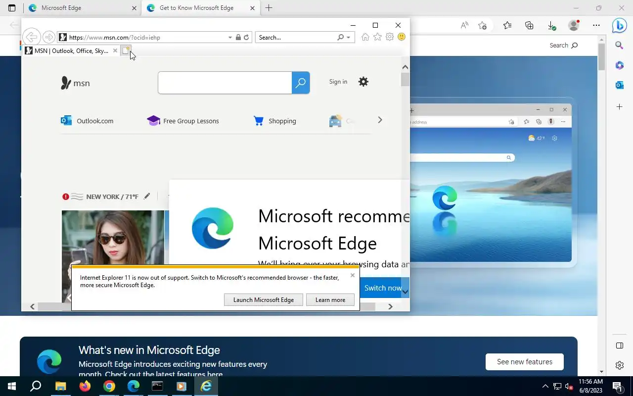Click the Learn more button

(x=330, y=299)
